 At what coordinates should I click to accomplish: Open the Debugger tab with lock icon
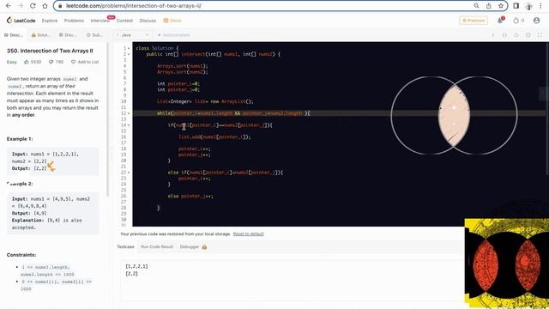coord(193,247)
